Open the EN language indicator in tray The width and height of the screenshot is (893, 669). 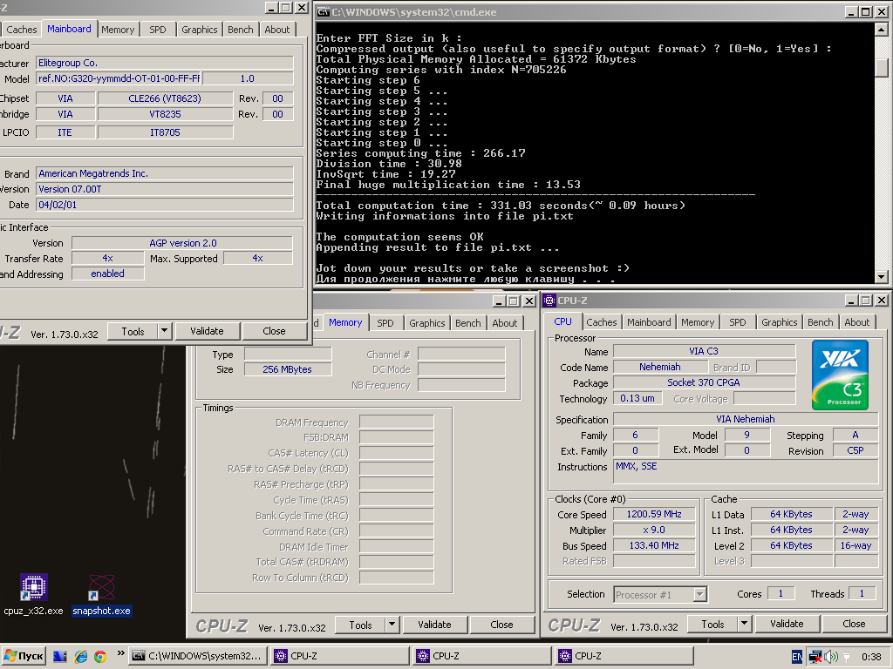click(797, 657)
